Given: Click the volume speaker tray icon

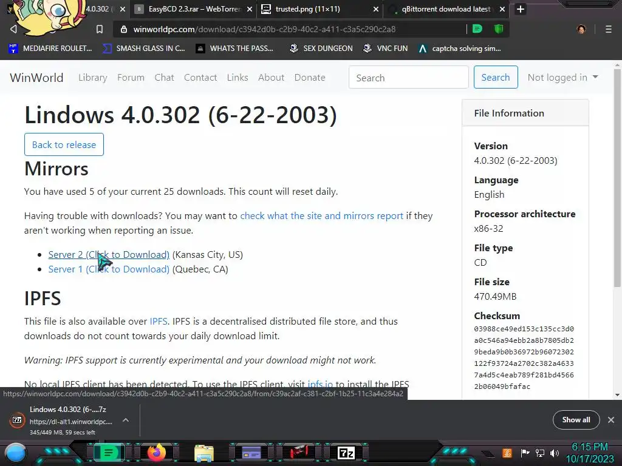Looking at the screenshot, I should click(x=555, y=453).
